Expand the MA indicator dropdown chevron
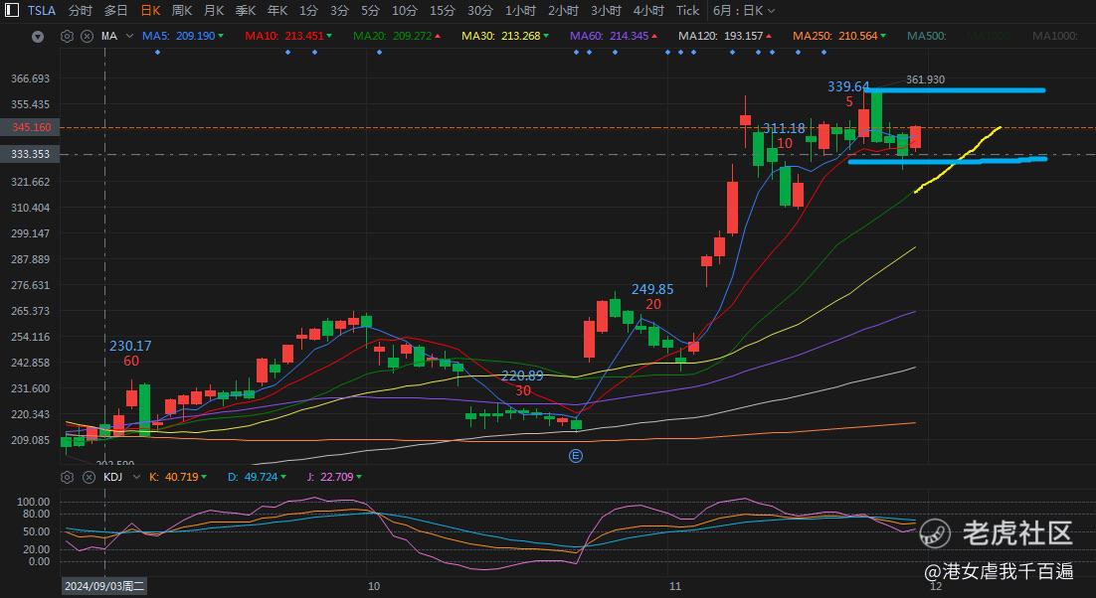The height and width of the screenshot is (598, 1096). coord(129,36)
